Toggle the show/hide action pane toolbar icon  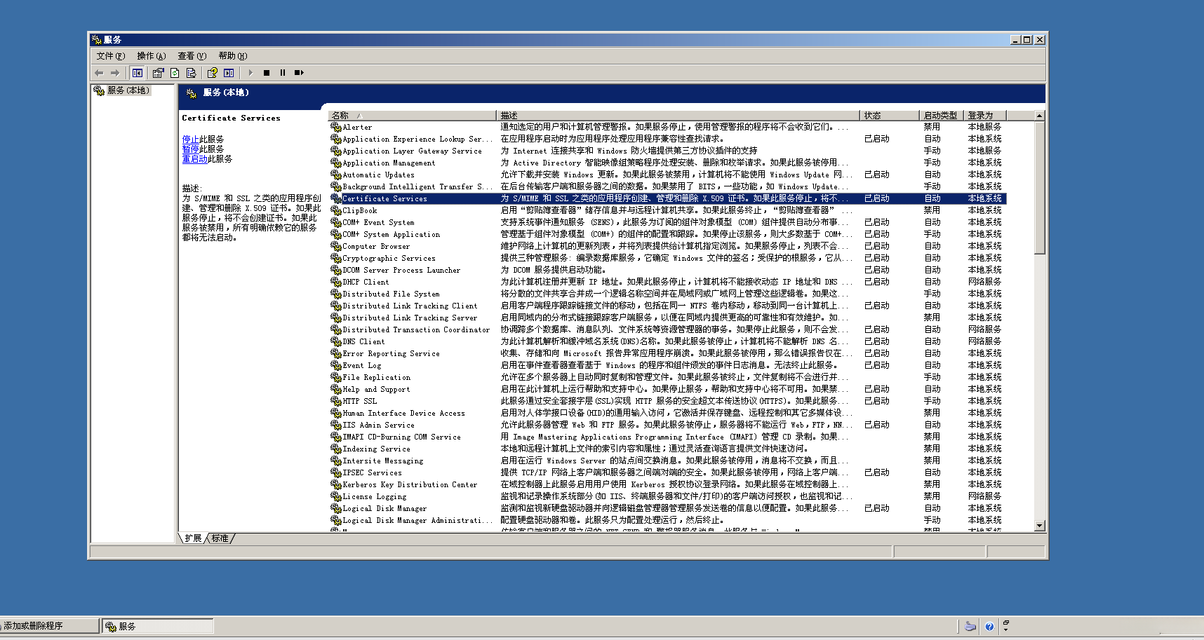[229, 73]
